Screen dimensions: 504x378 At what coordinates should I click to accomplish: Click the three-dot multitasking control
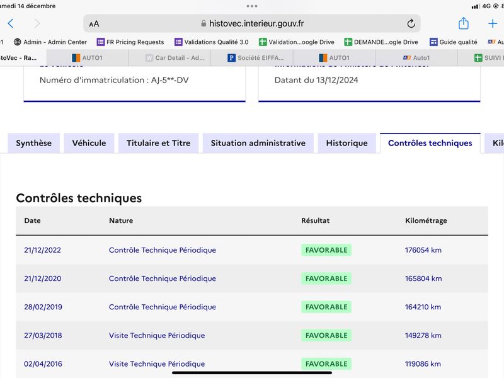(x=251, y=6)
